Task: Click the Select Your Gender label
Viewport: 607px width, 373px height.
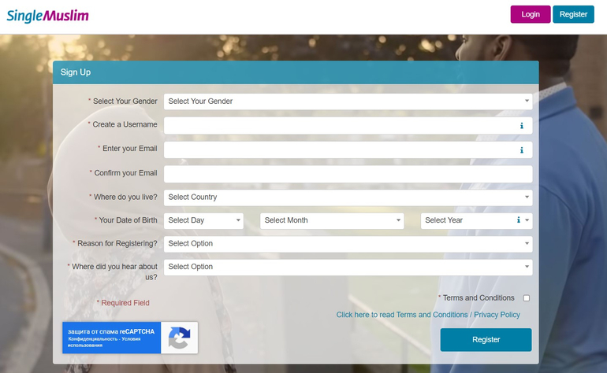Action: click(123, 102)
